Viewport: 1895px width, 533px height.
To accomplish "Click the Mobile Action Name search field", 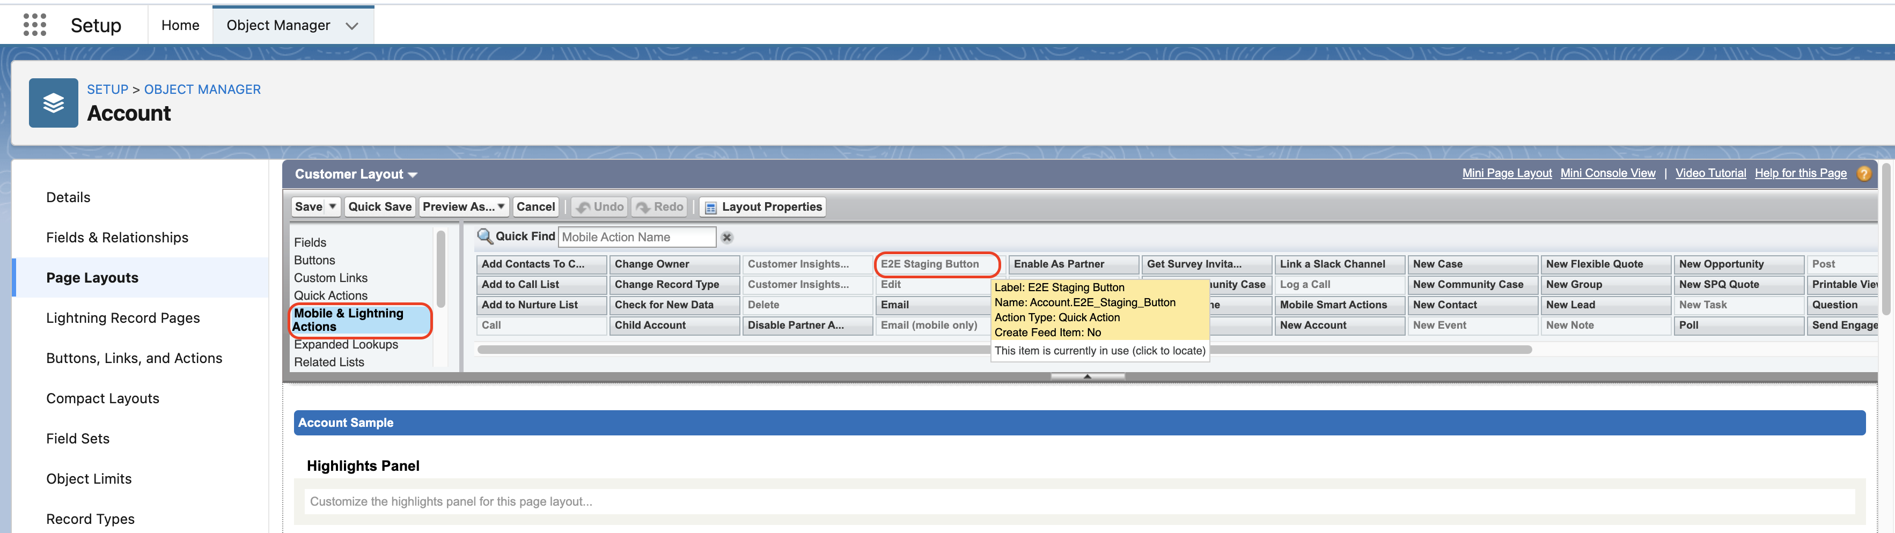I will (636, 238).
